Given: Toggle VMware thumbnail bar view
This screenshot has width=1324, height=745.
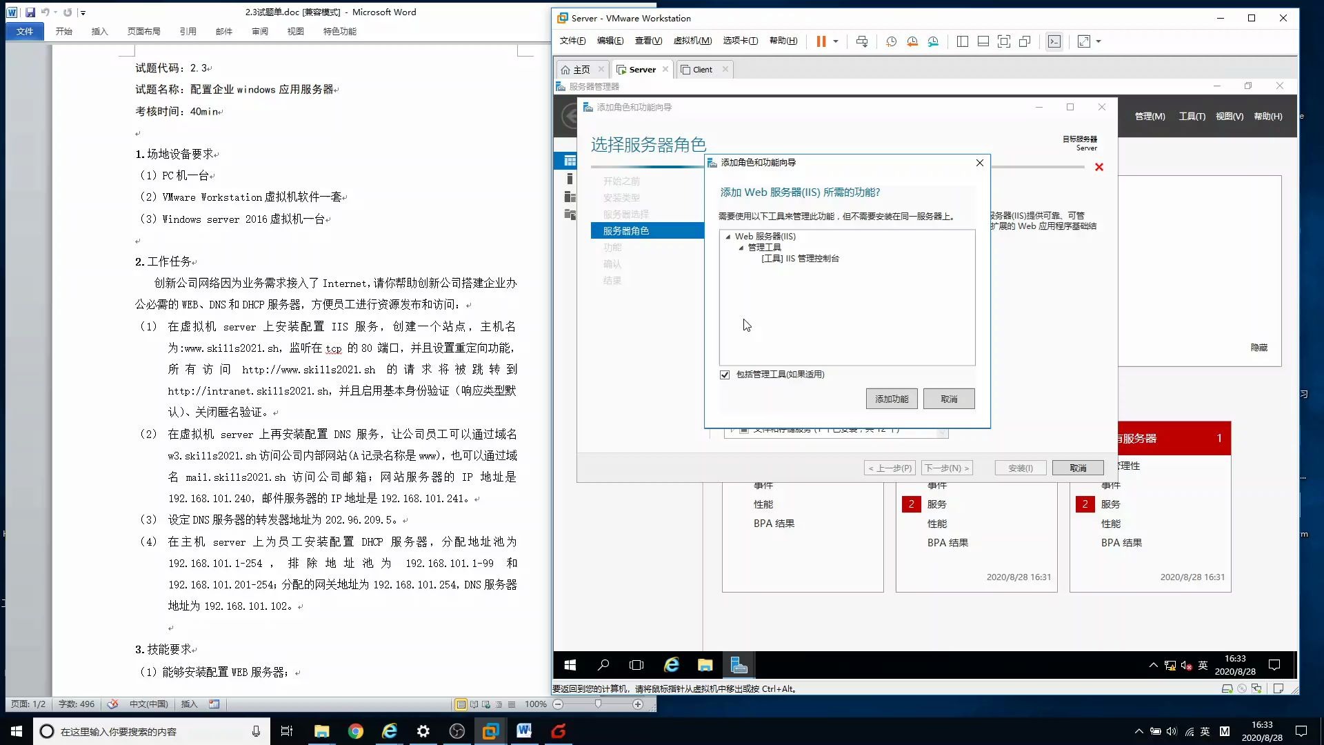Looking at the screenshot, I should pyautogui.click(x=983, y=41).
